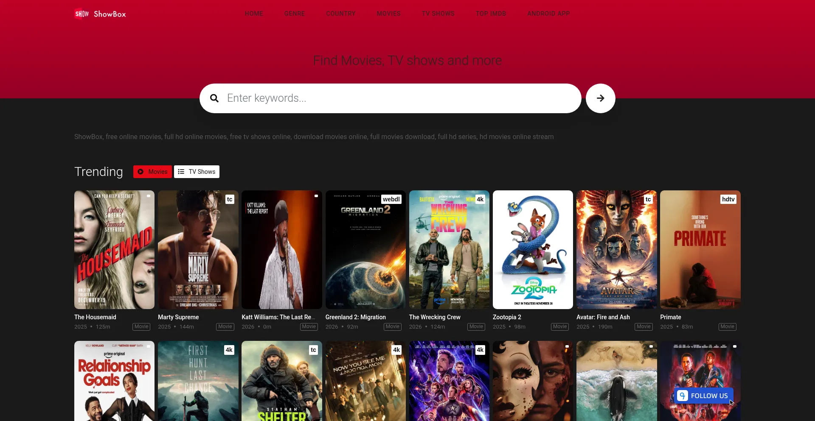Click Katt Williams: The Last Re... title
The height and width of the screenshot is (421, 815).
click(278, 317)
